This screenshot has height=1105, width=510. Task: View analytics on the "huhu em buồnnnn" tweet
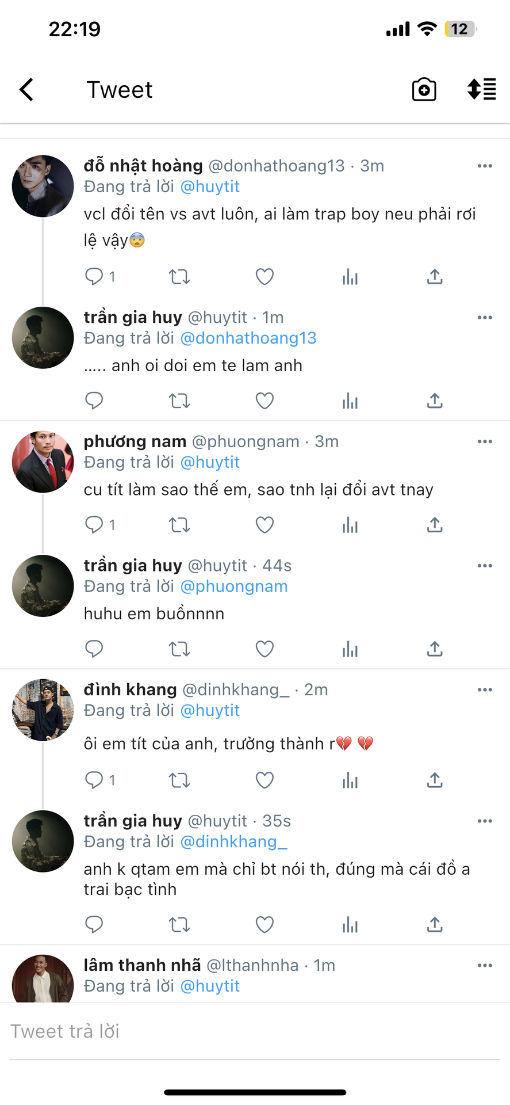(x=350, y=649)
